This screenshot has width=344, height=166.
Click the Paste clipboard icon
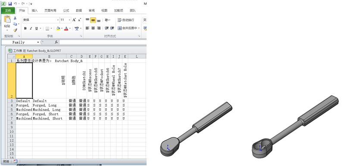(x=7, y=19)
